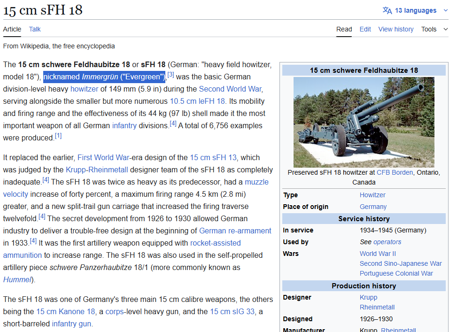Image resolution: width=457 pixels, height=332 pixels.
Task: Open the Tools dropdown menu
Action: (x=434, y=29)
